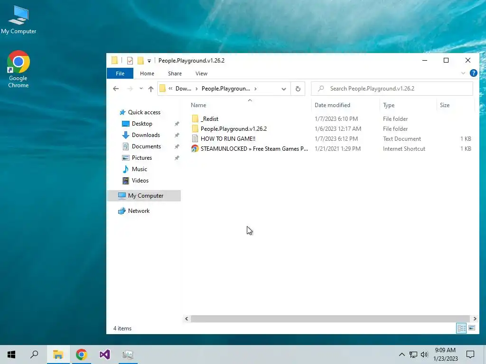Click the pin icon next to Documents
486x364 pixels.
point(177,146)
